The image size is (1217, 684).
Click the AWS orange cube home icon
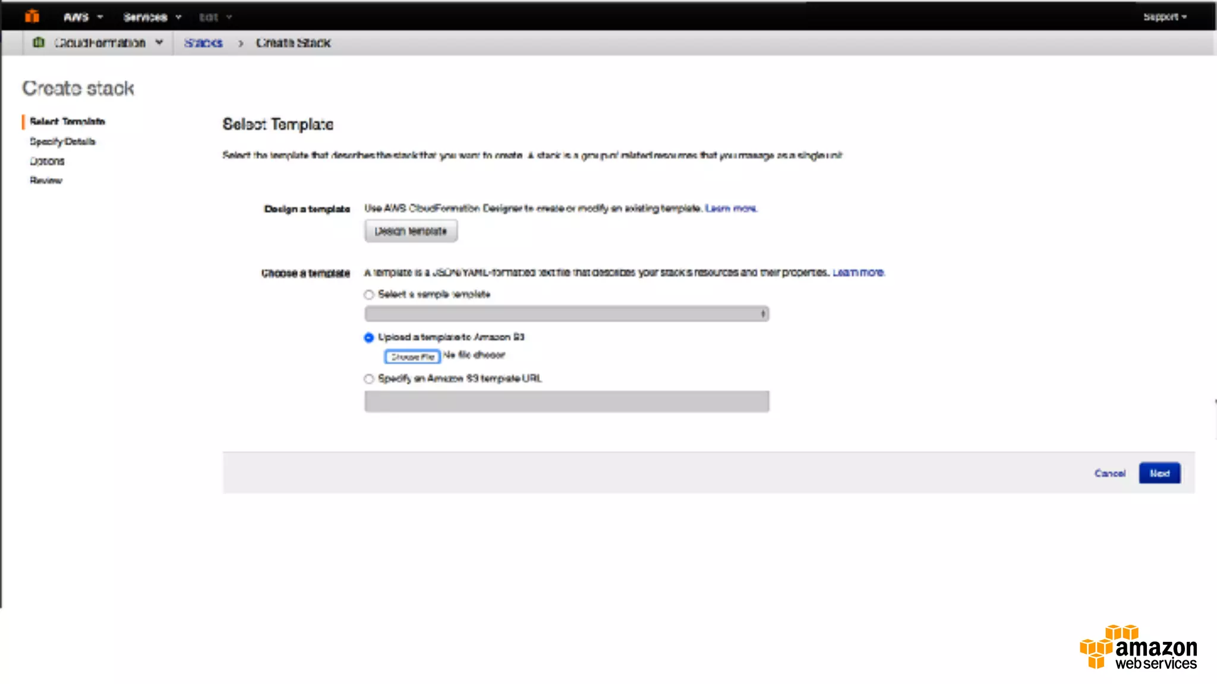click(x=32, y=17)
